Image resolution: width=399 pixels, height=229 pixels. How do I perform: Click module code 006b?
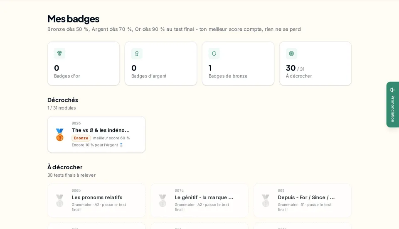pyautogui.click(x=76, y=191)
